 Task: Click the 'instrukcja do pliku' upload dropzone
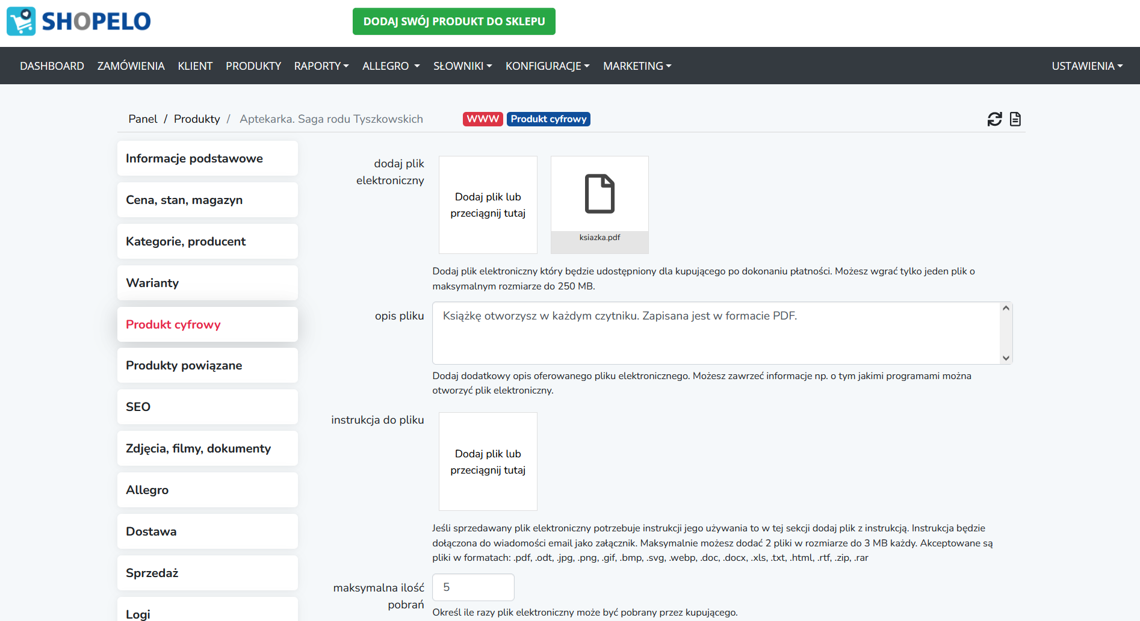[488, 462]
